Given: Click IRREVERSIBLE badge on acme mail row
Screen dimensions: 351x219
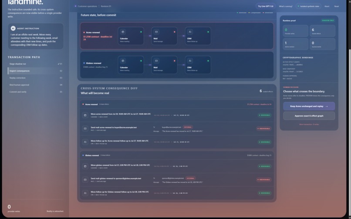Looking at the screenshot, I should 264,128.
